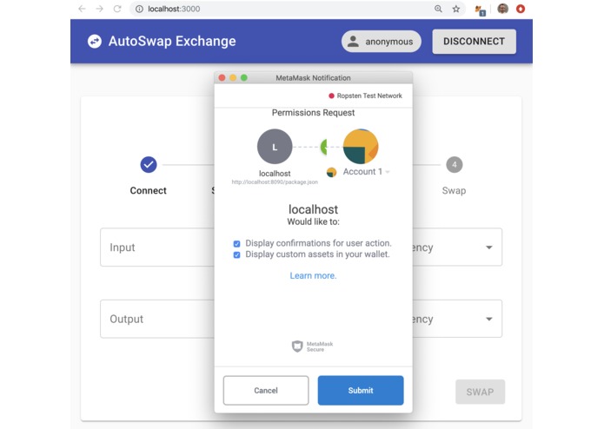Click the green connection check icon between avatars
Viewport: 604px width, 429px height.
coord(323,147)
